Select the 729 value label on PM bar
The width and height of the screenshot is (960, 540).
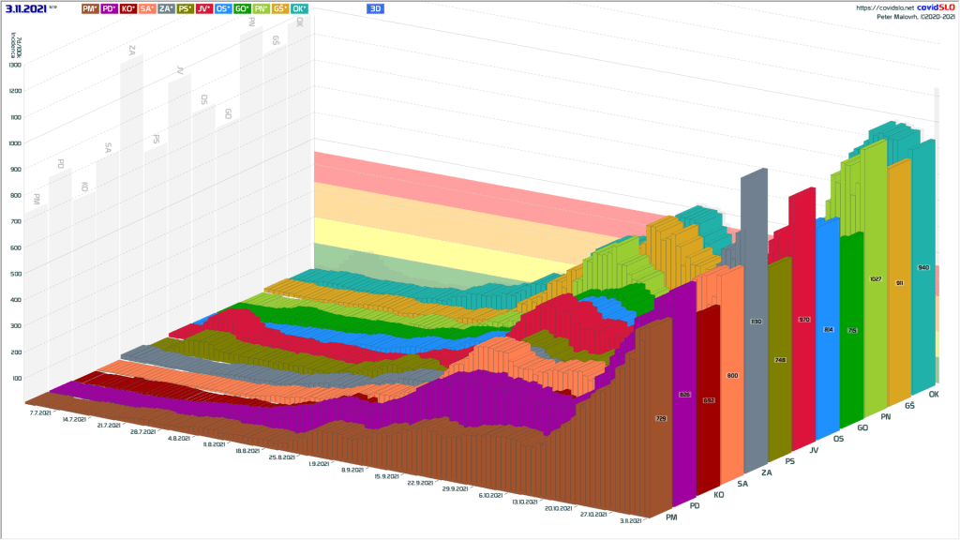(x=660, y=417)
